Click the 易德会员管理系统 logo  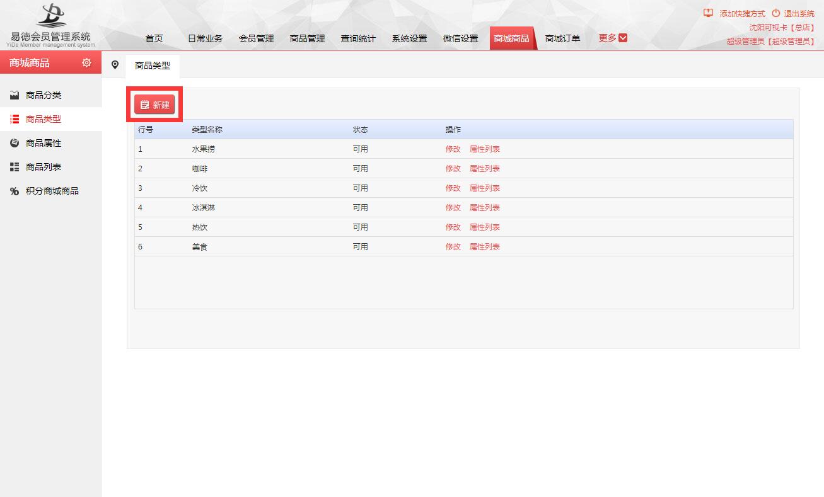coord(50,25)
